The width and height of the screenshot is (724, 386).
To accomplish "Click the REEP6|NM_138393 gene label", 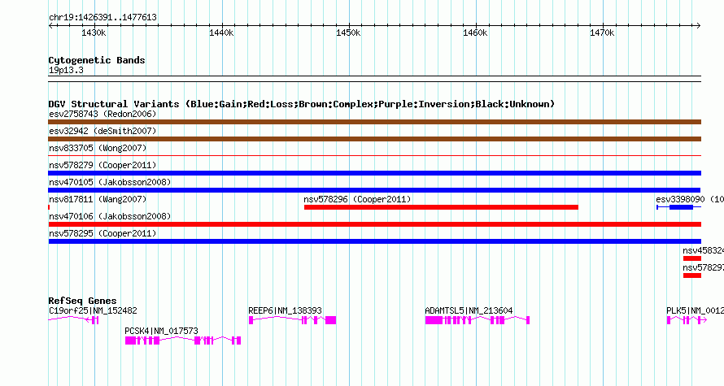I will [285, 310].
